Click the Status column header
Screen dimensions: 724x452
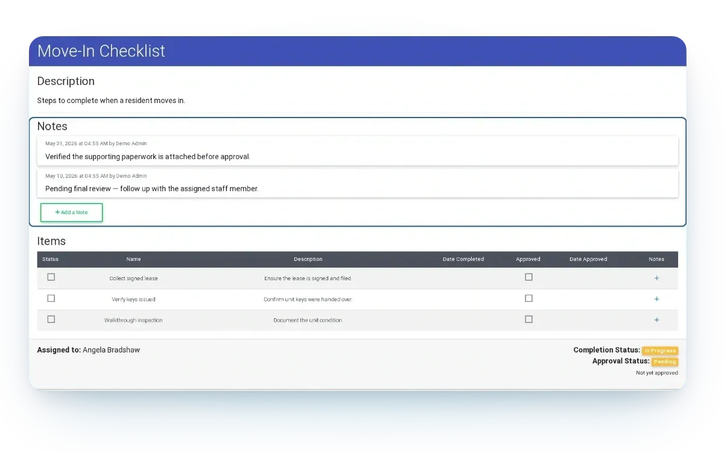51,259
